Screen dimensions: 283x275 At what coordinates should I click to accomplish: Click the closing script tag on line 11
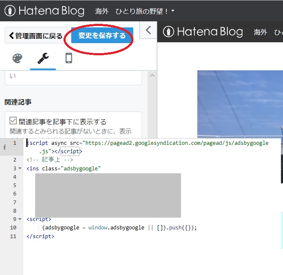[x=41, y=236]
